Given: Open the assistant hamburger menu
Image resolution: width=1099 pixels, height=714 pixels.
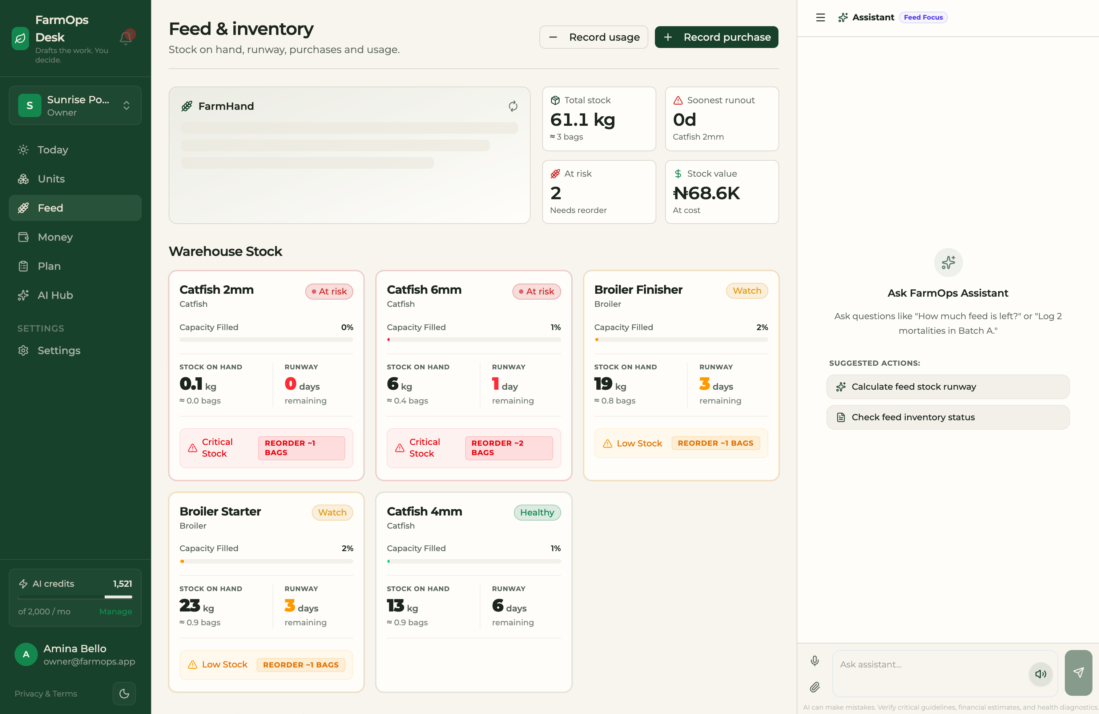Looking at the screenshot, I should [x=820, y=17].
